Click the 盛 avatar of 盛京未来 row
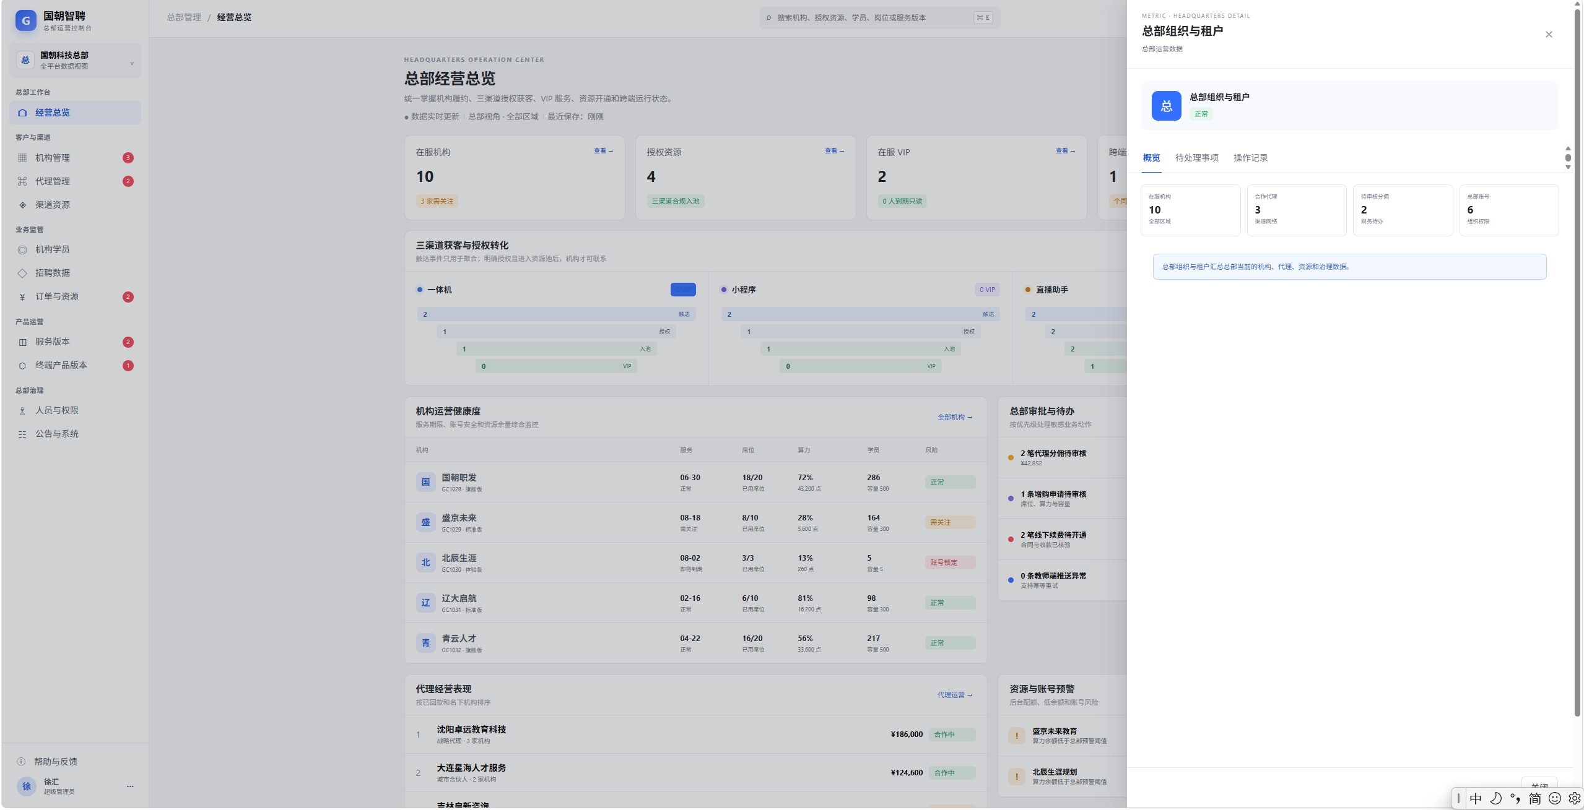 coord(425,522)
